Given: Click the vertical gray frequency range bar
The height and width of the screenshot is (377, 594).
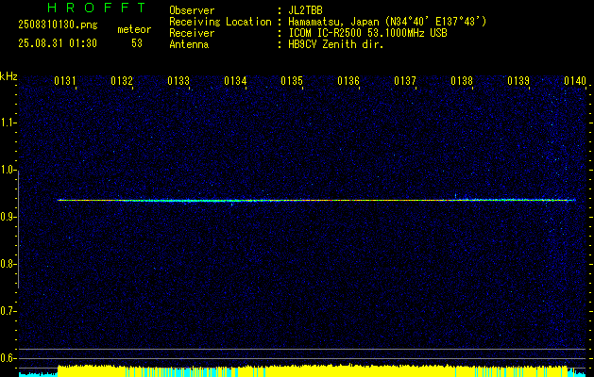Looking at the screenshot, I should [19, 229].
